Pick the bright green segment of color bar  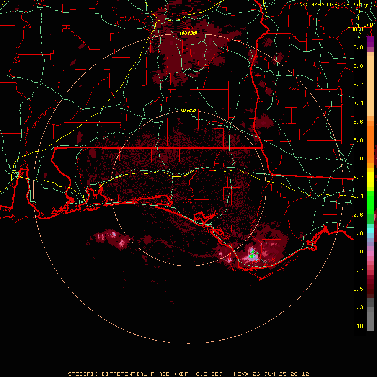pos(370,202)
